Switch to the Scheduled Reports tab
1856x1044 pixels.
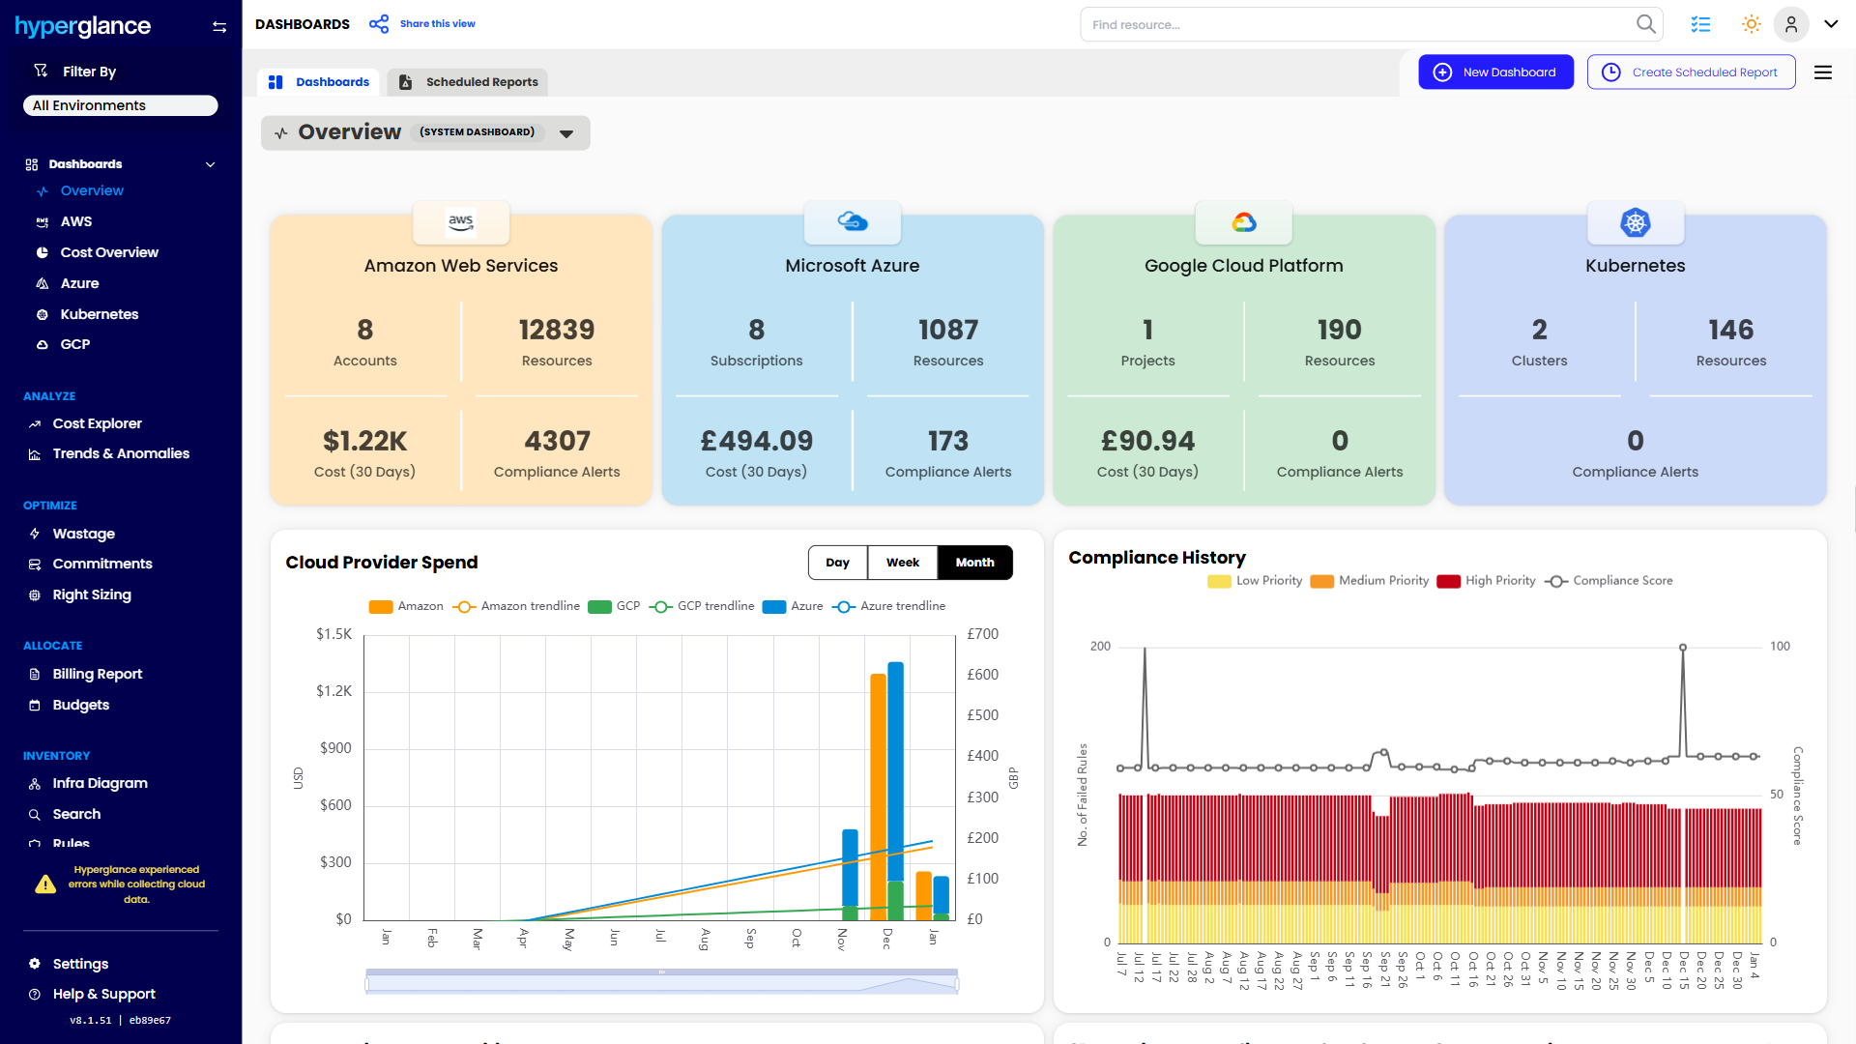tap(468, 82)
